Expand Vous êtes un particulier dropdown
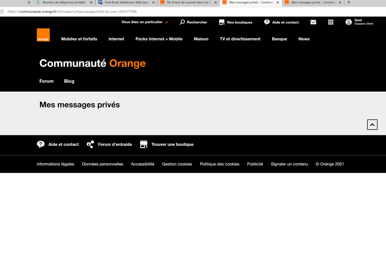386x262 pixels. point(145,22)
